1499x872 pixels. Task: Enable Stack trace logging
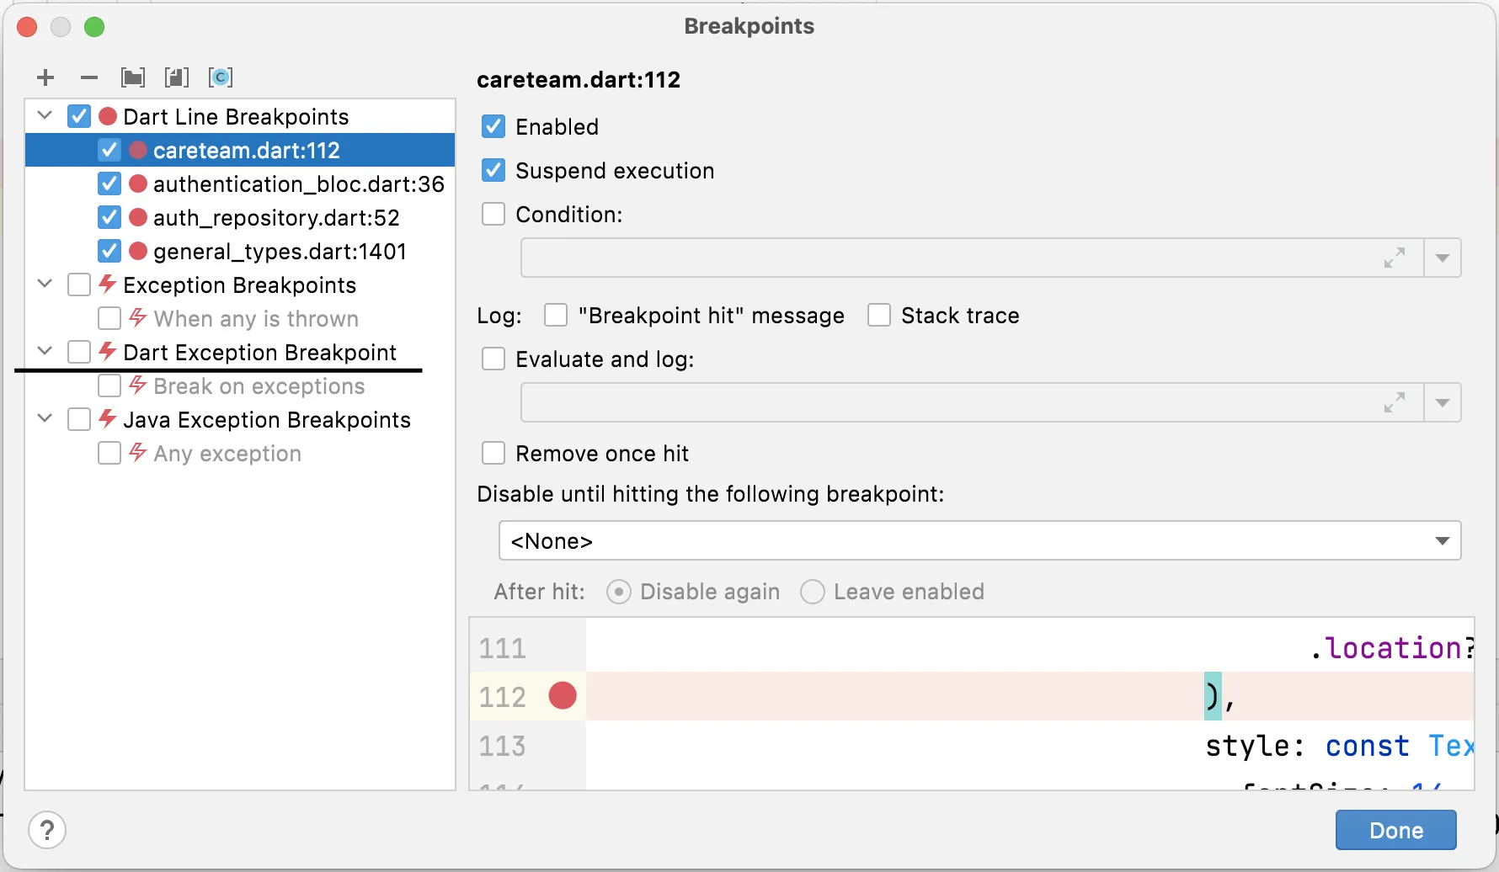879,316
